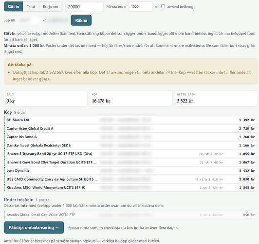Switch to the Ta ut tab

tap(31, 7)
